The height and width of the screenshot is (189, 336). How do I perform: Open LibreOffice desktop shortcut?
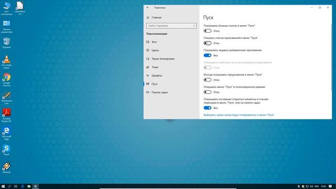20,8
